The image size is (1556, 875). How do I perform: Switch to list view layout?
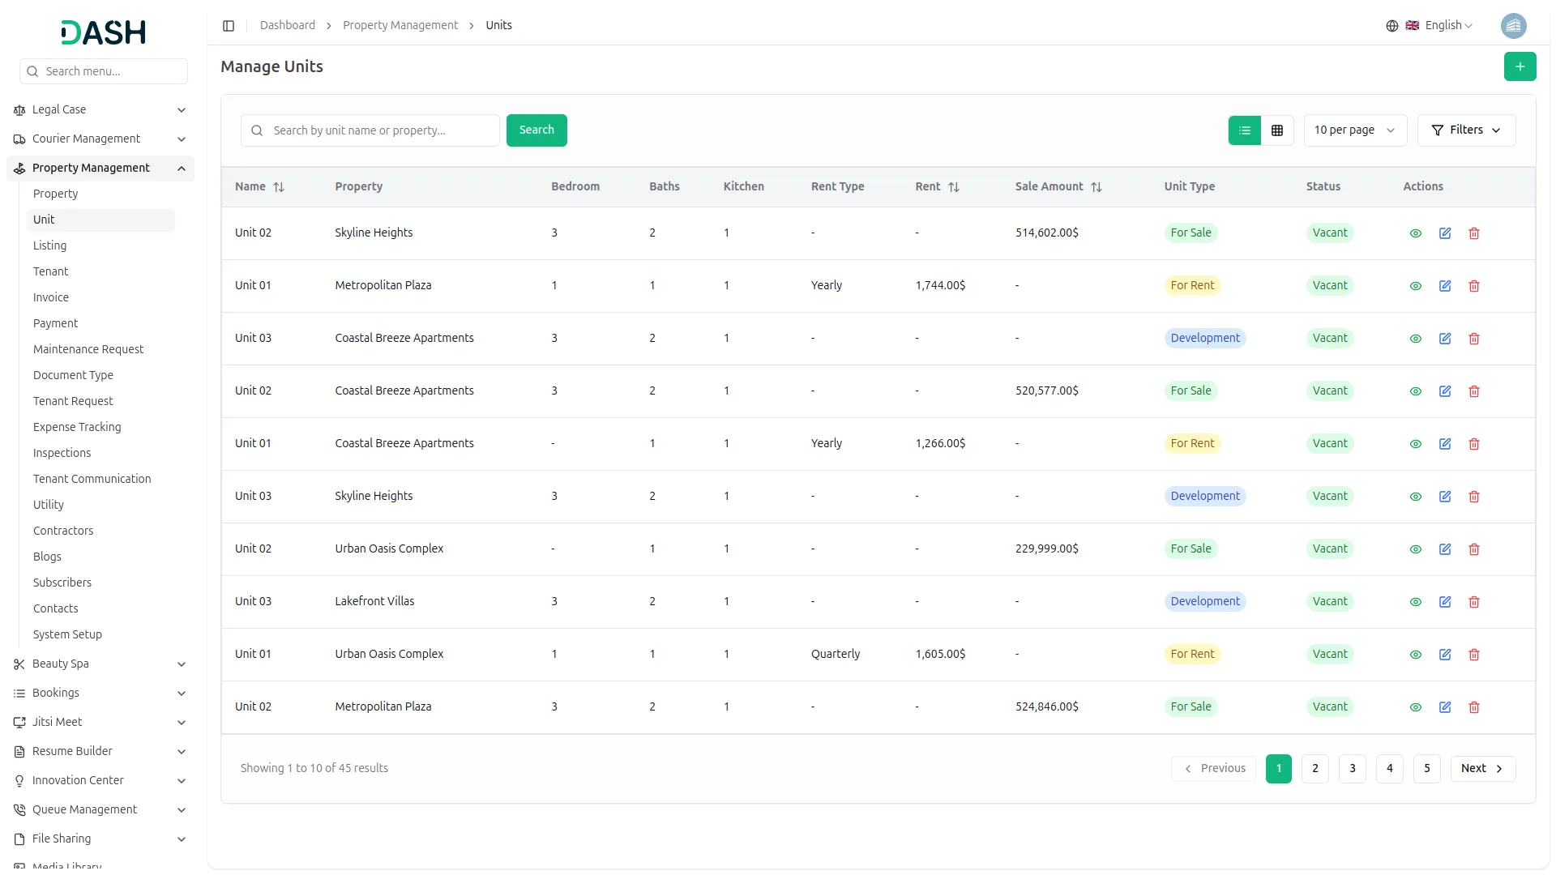[x=1245, y=130]
